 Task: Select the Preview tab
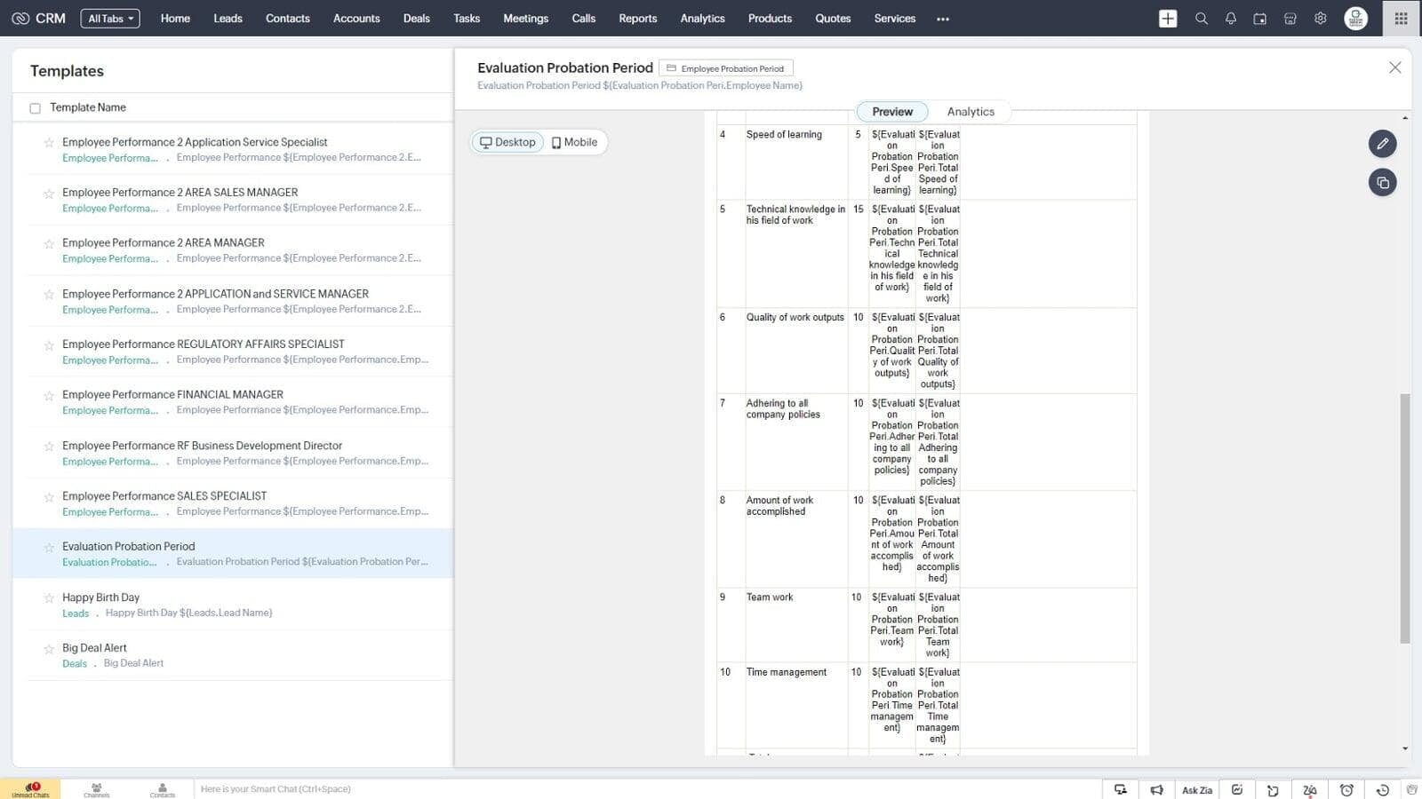point(892,112)
